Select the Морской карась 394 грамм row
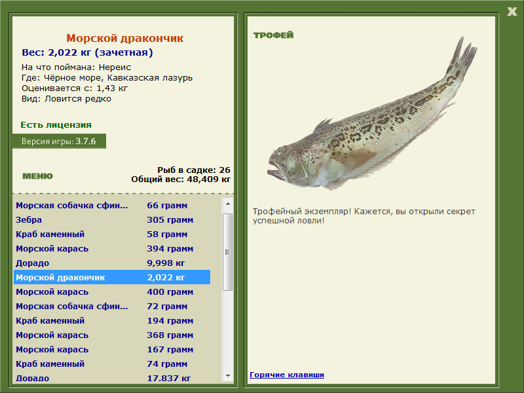Screen dimensions: 524x393 coord(112,249)
